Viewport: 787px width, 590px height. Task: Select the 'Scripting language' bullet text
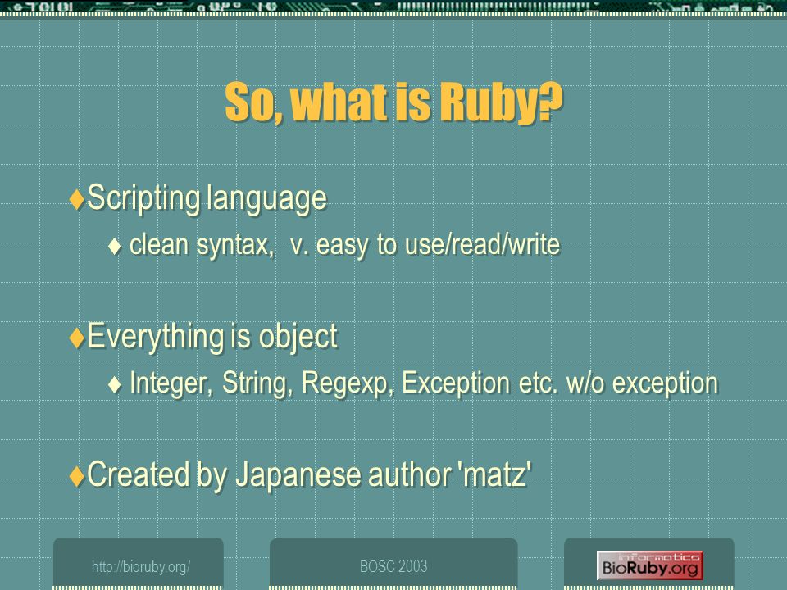207,198
